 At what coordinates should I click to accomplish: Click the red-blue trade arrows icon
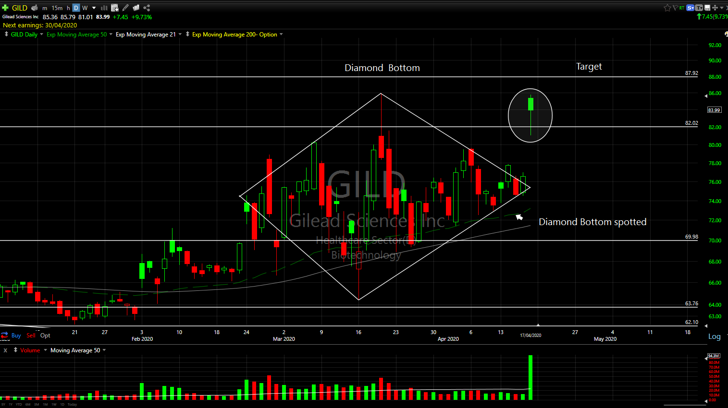[x=4, y=335]
